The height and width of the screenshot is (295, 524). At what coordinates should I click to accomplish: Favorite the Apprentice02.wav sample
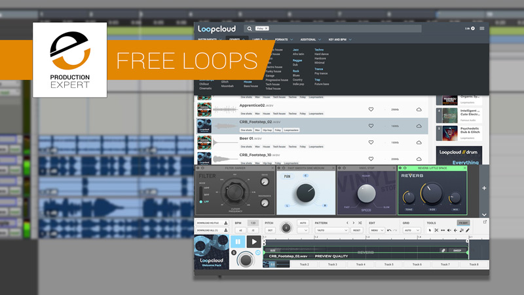[371, 109]
